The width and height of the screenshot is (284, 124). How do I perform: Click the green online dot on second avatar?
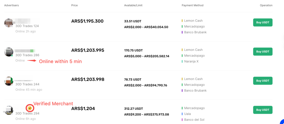12,56
